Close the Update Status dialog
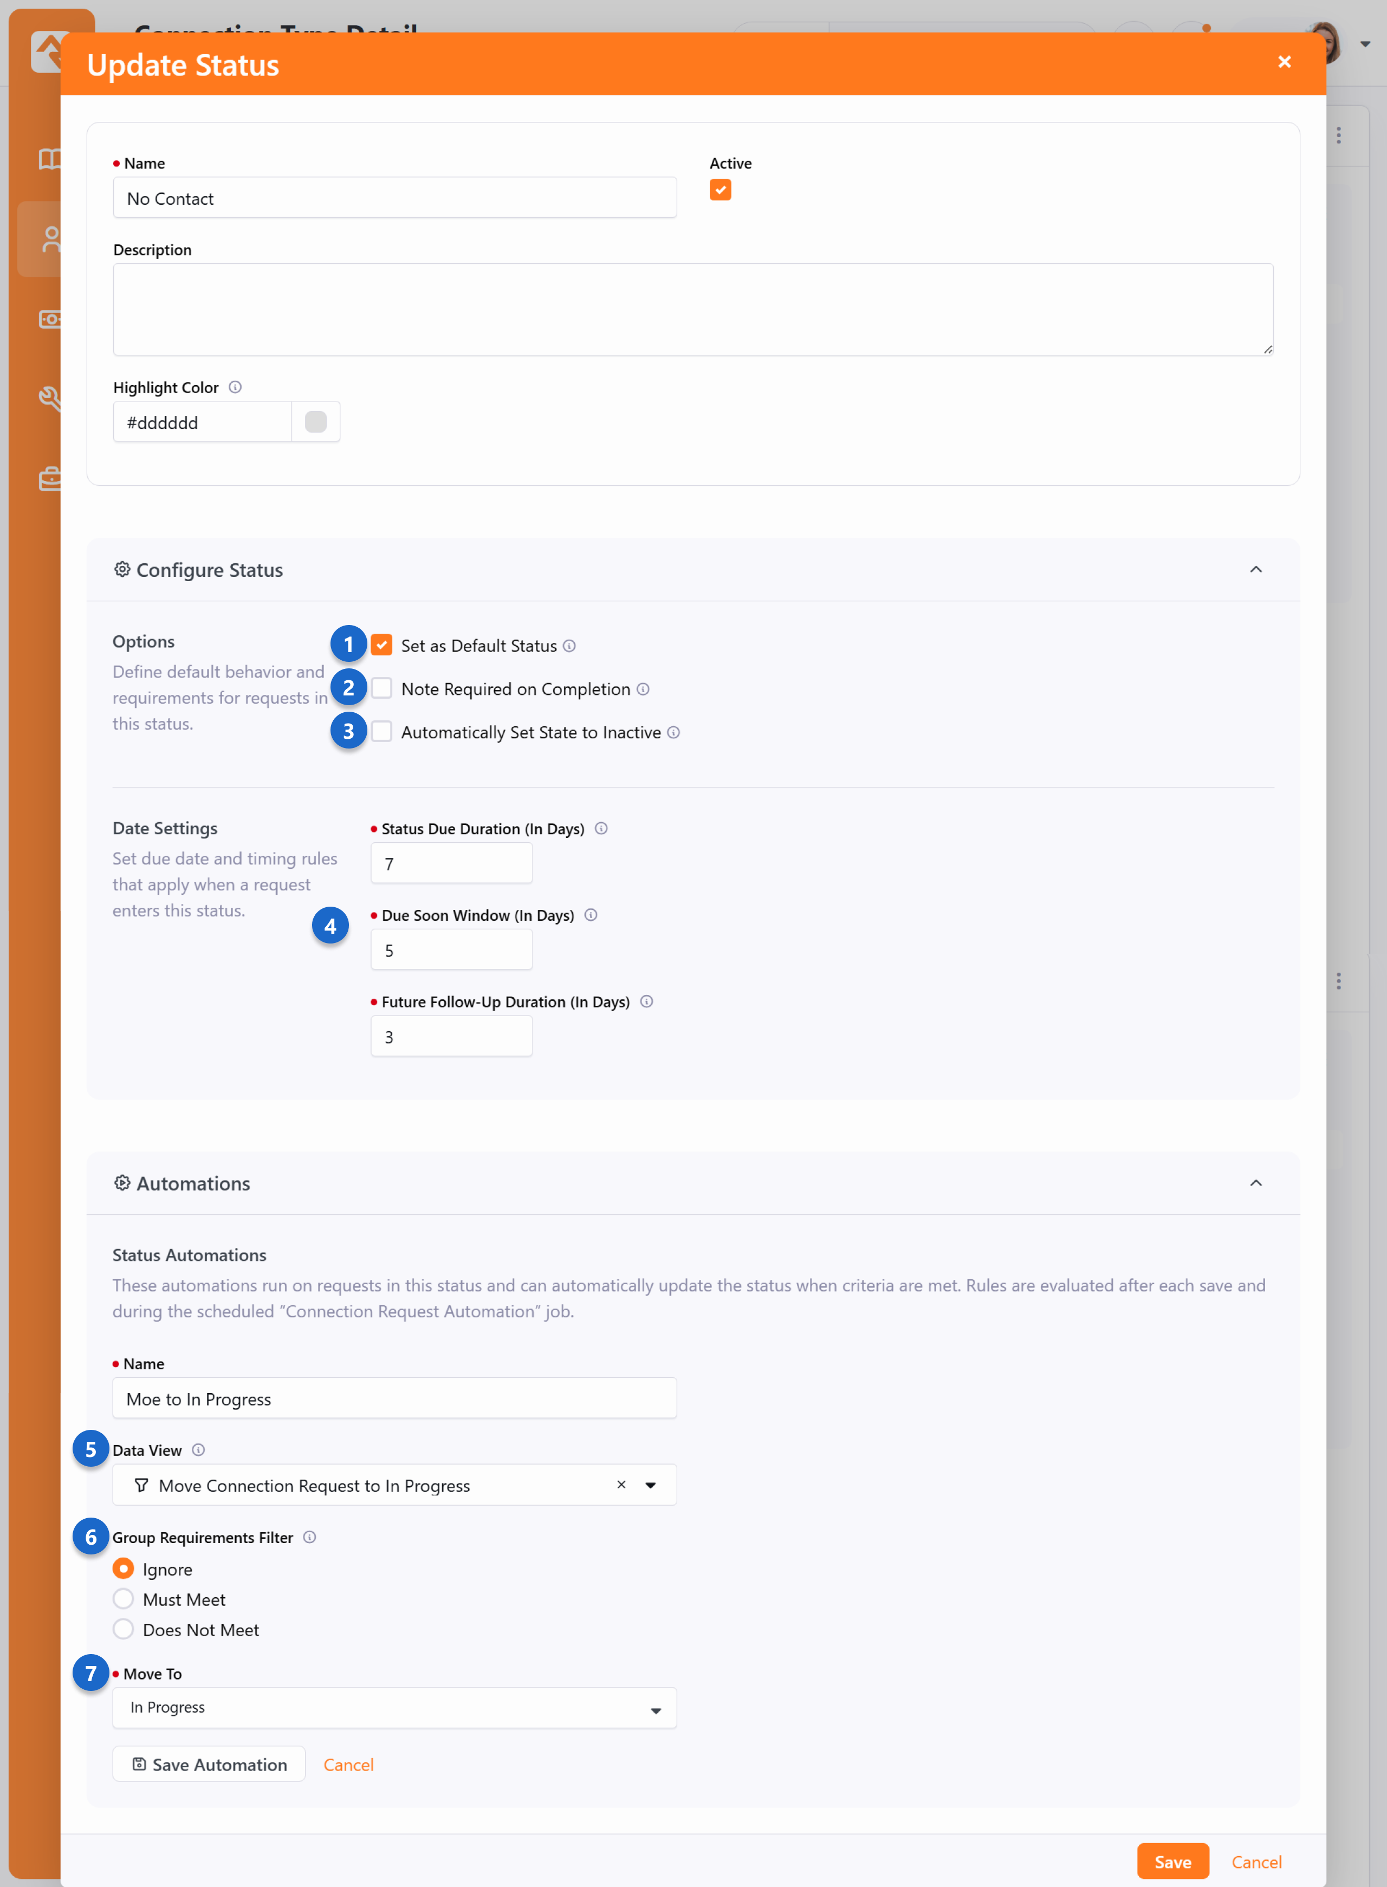This screenshot has height=1887, width=1387. coord(1284,62)
